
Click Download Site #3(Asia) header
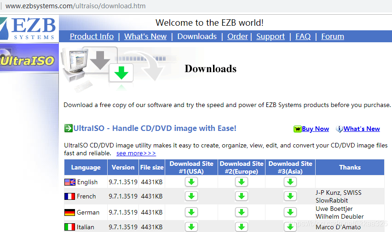click(290, 167)
